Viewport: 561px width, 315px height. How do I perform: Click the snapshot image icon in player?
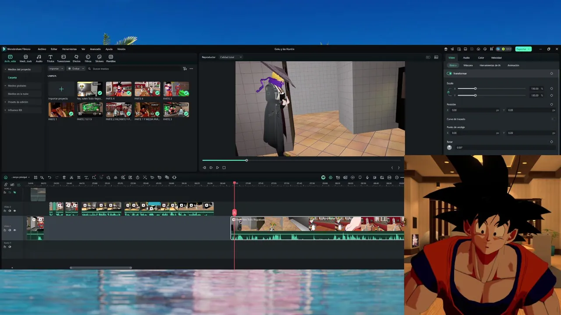coord(436,57)
